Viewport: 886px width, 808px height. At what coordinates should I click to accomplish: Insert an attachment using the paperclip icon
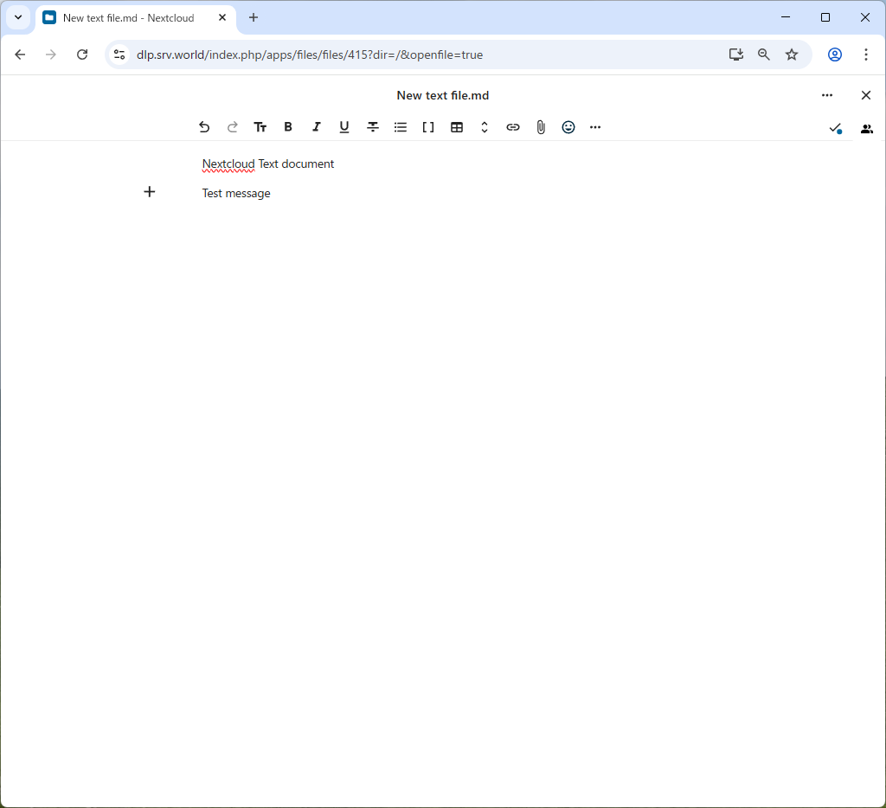[540, 127]
